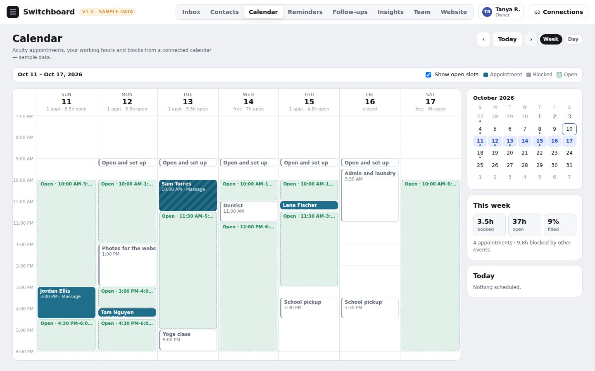Select Yoga class 5:00 PM block
Image resolution: width=595 pixels, height=371 pixels.
point(188,340)
